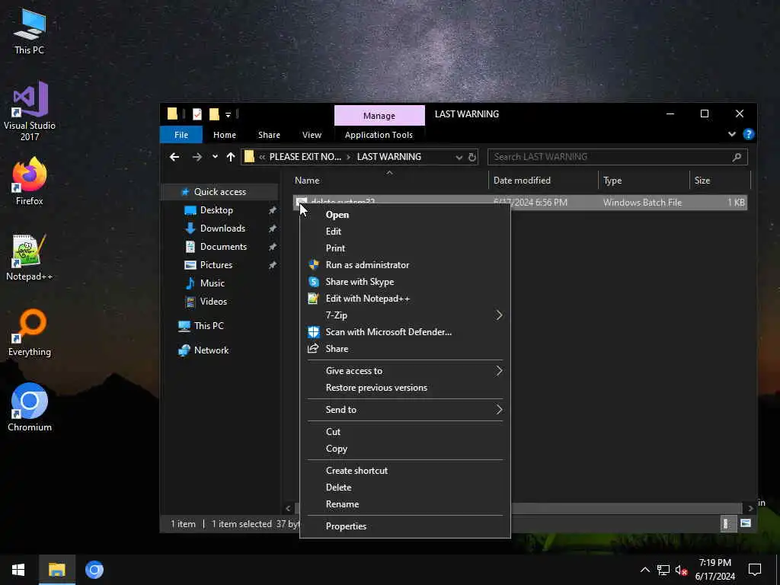Open the recent locations dropdown arrow

[x=215, y=157]
